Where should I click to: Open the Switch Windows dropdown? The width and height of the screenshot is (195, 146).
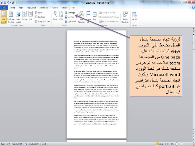[126, 17]
